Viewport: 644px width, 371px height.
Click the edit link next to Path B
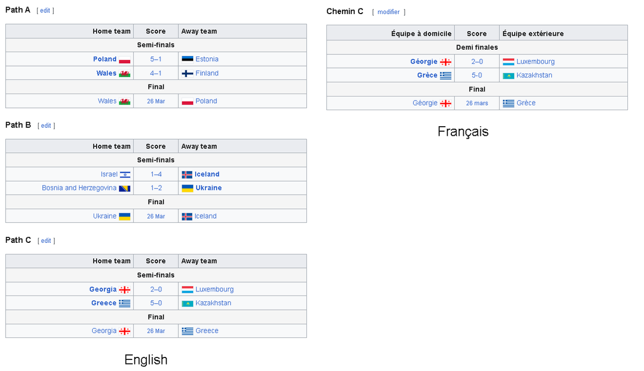(x=46, y=126)
